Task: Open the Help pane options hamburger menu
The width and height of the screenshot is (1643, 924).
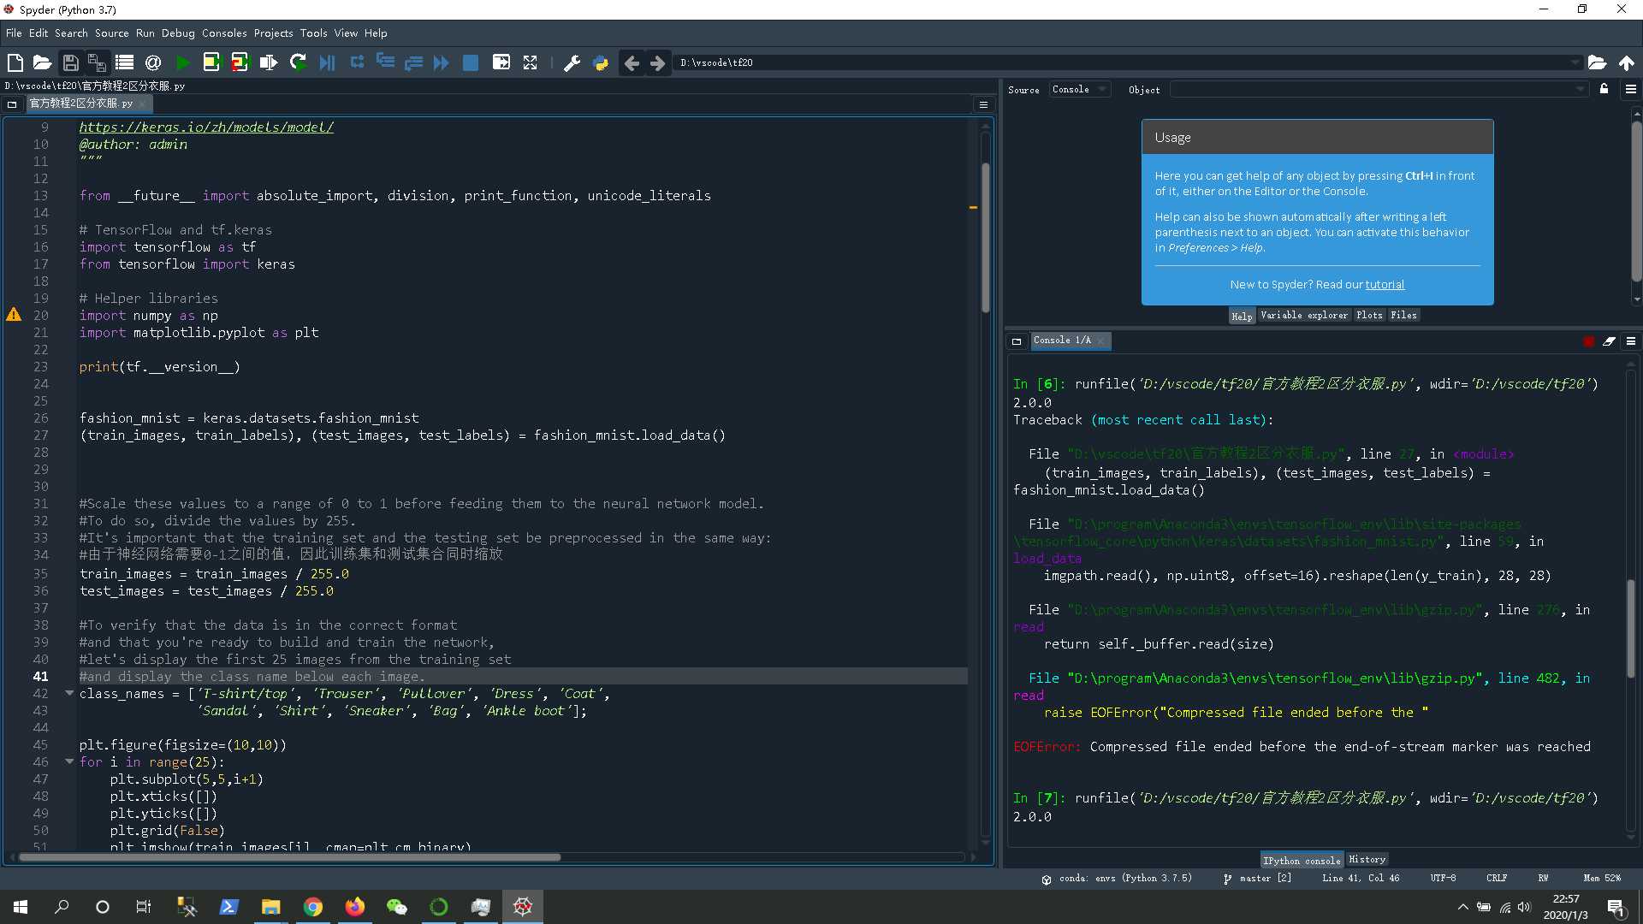Action: tap(1631, 89)
